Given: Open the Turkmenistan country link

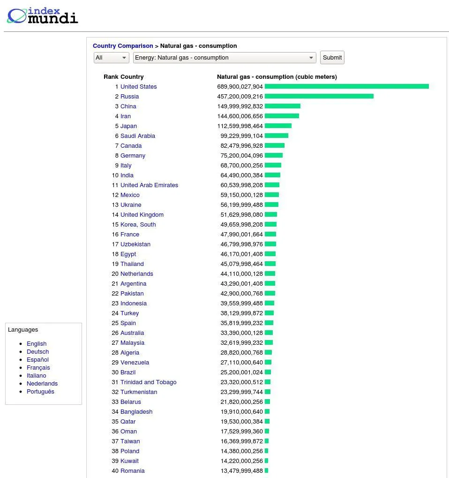Looking at the screenshot, I should 139,392.
